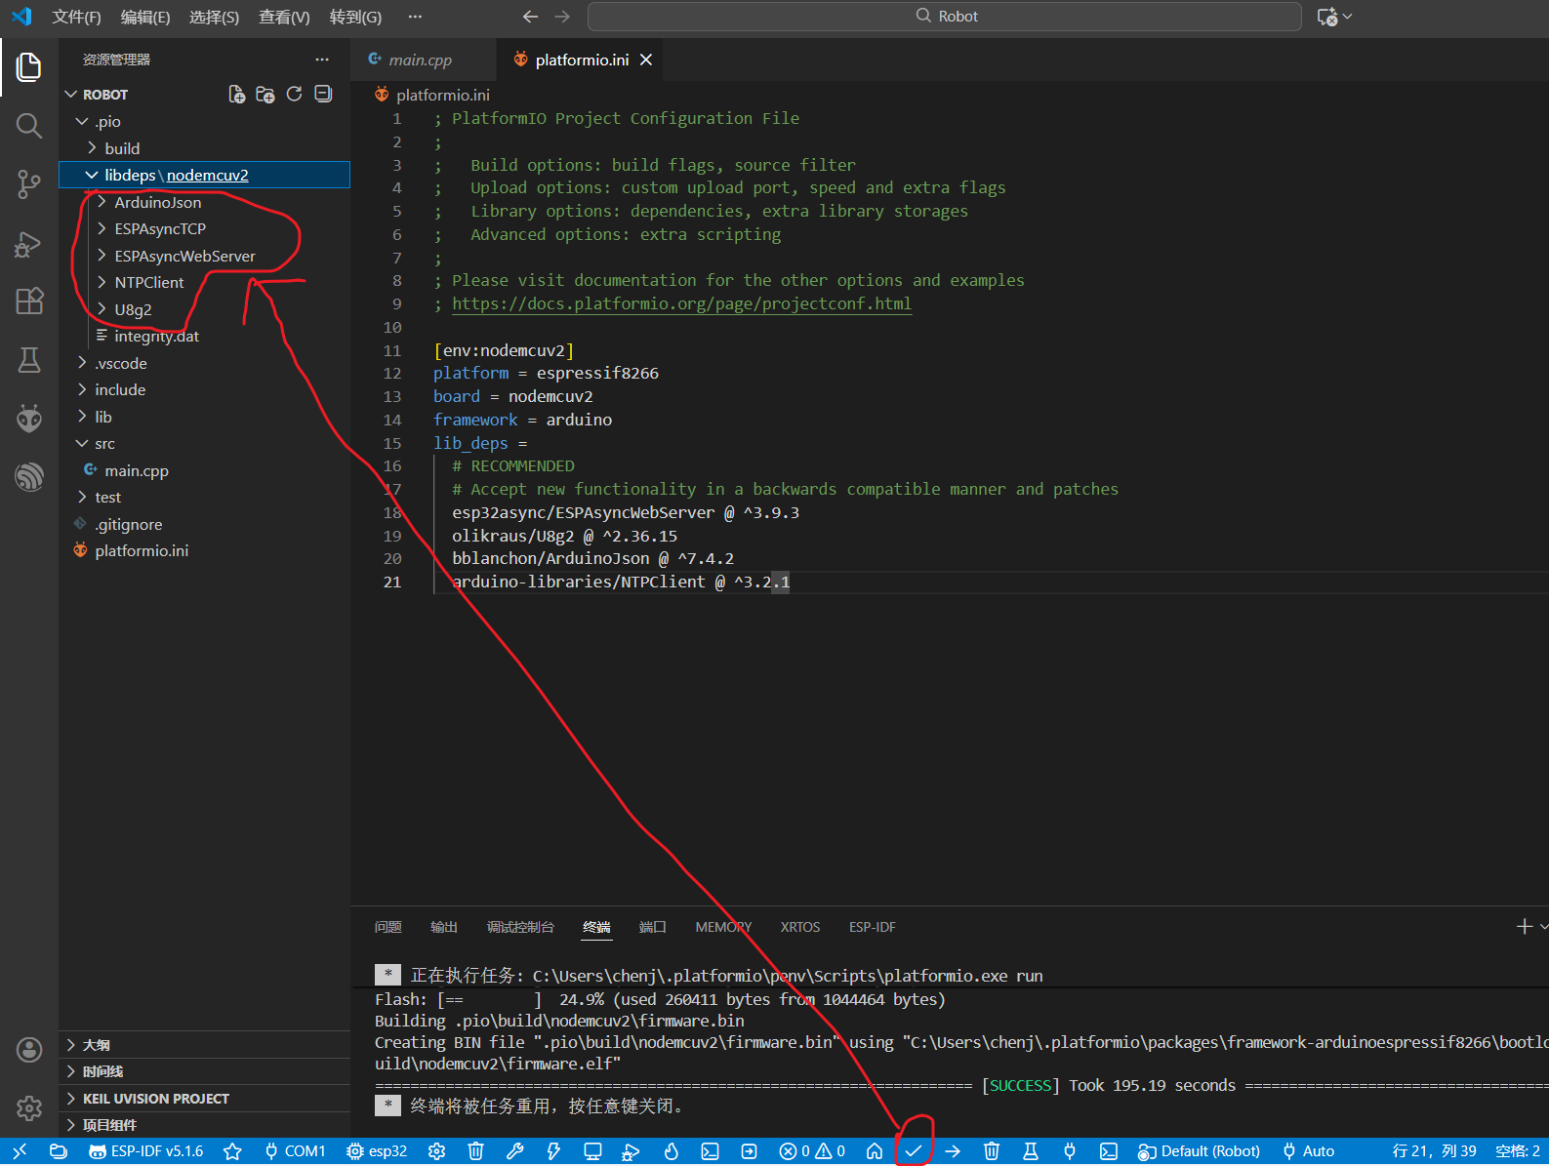Open the 转到(G) menu
Screen dimensions: 1549x1166
355,17
